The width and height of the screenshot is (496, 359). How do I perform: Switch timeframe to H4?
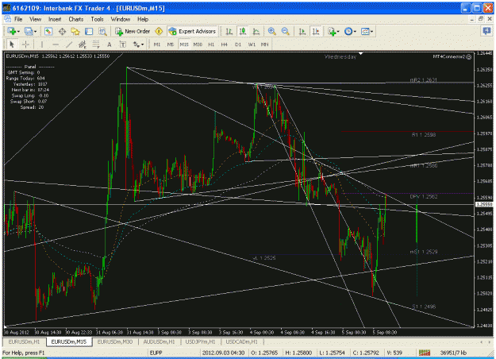click(225, 44)
